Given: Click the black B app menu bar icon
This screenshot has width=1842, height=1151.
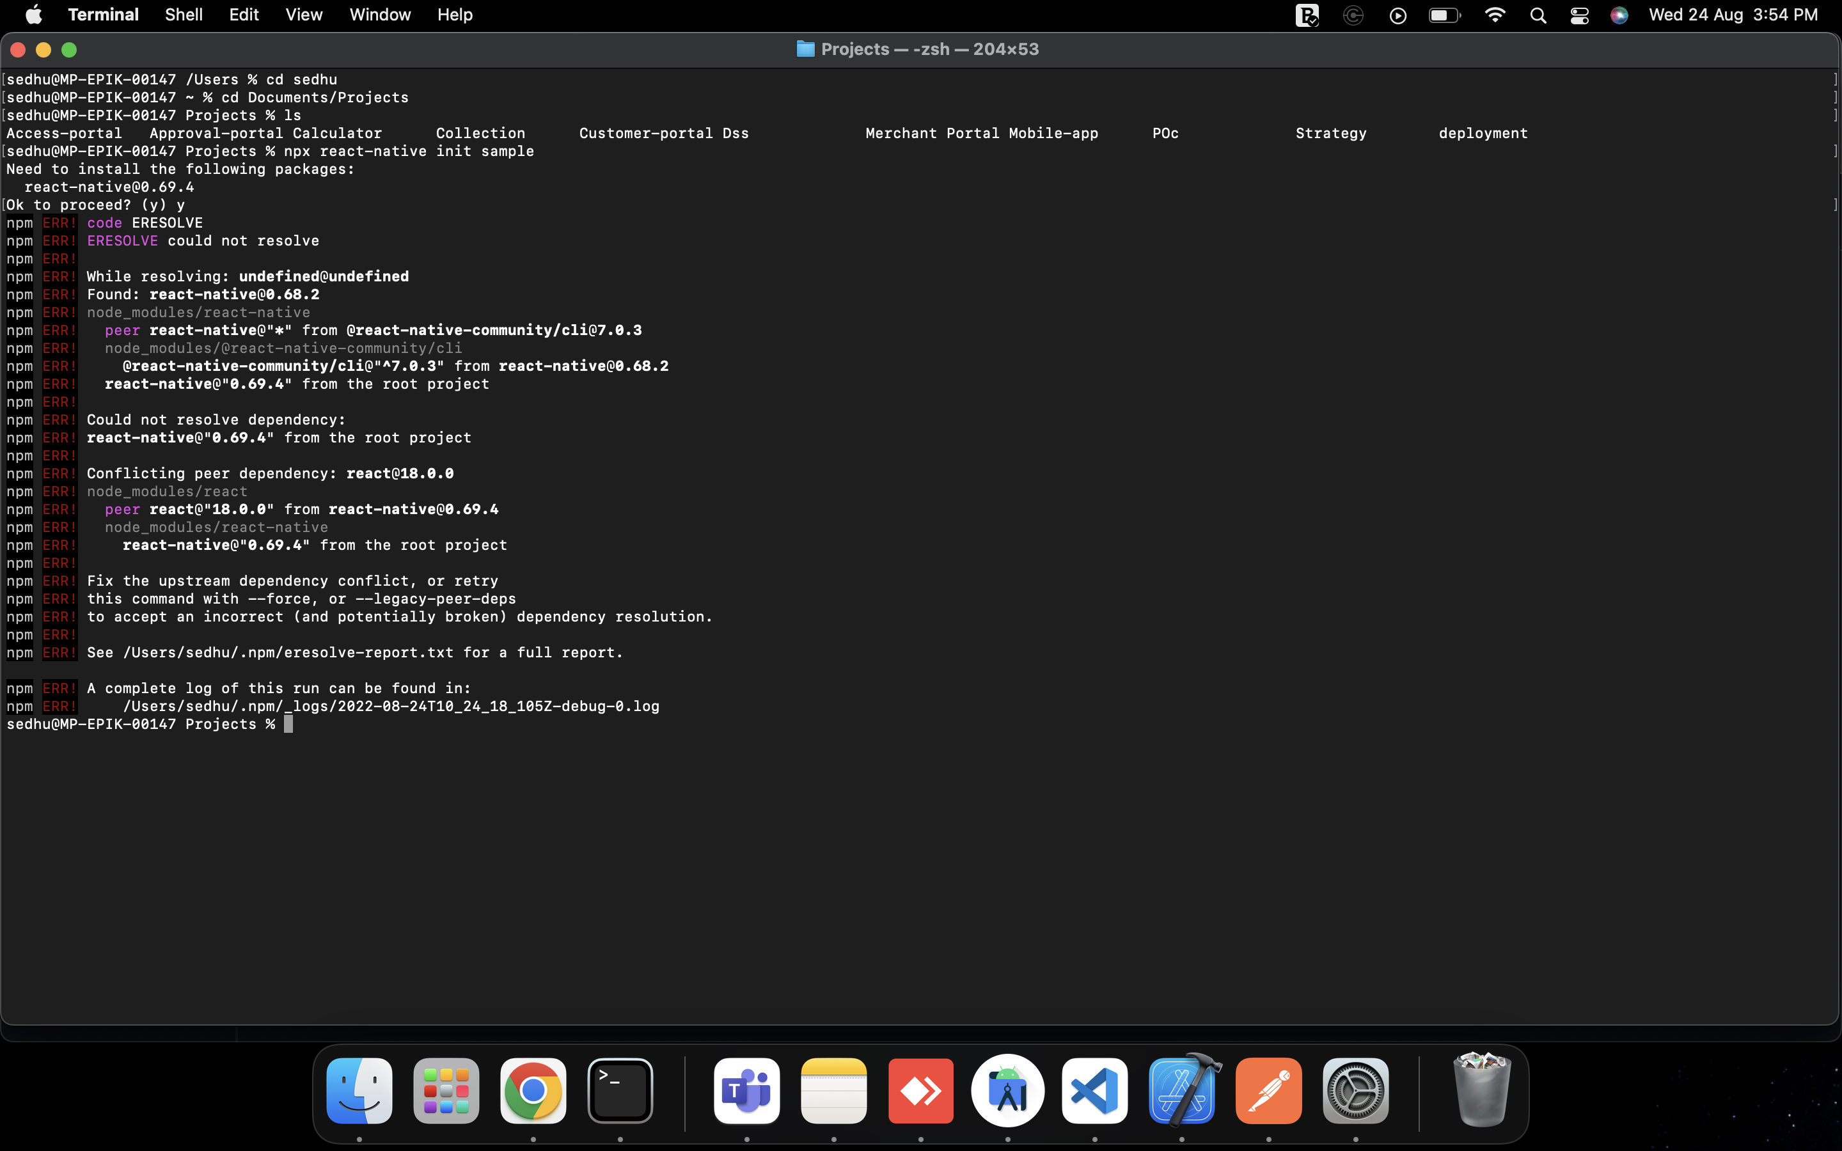Looking at the screenshot, I should 1307,15.
